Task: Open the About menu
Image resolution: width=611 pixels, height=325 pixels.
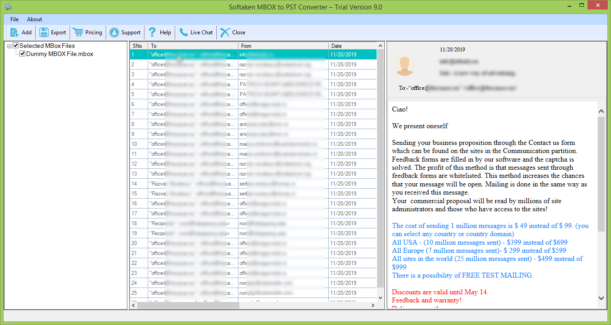Action: [34, 19]
